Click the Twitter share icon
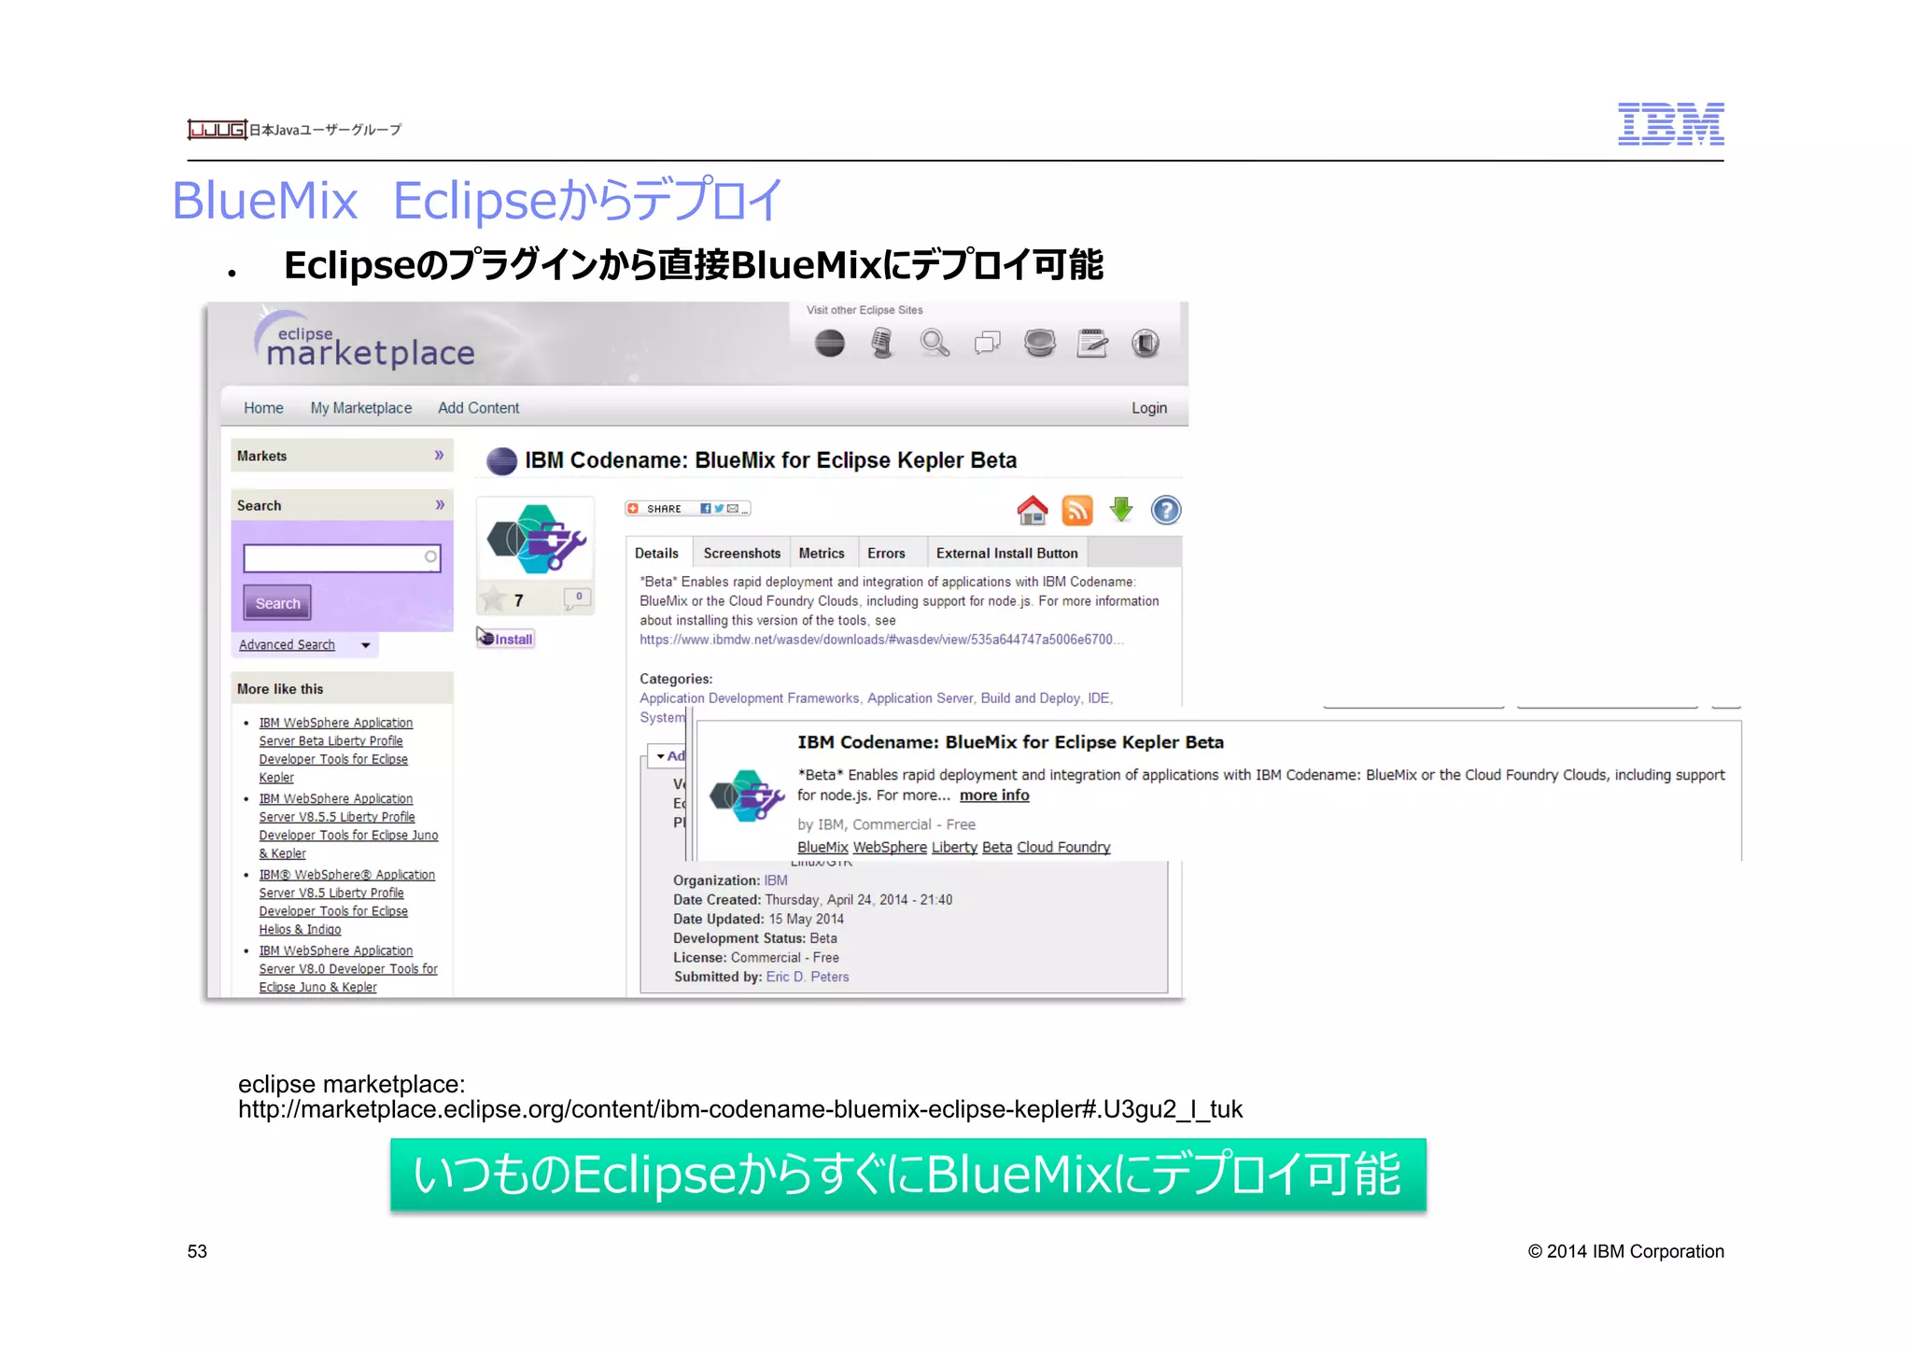Viewport: 1912px width, 1351px height. [x=719, y=509]
